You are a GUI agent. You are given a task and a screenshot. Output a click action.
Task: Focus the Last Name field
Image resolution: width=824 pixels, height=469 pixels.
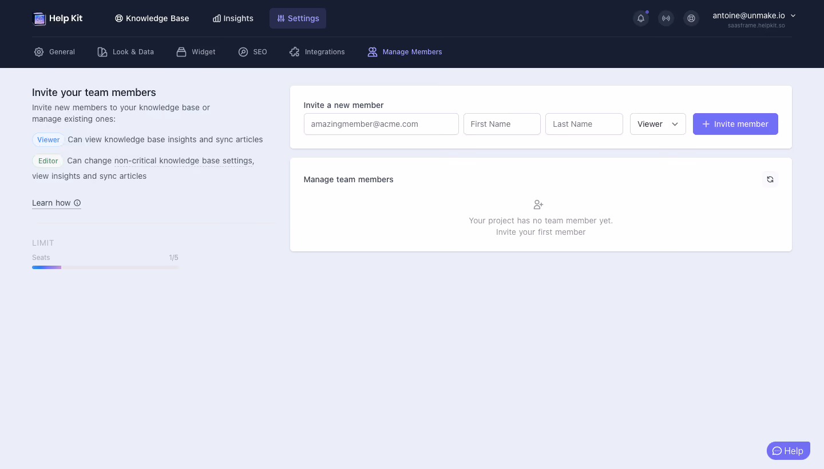coord(584,124)
